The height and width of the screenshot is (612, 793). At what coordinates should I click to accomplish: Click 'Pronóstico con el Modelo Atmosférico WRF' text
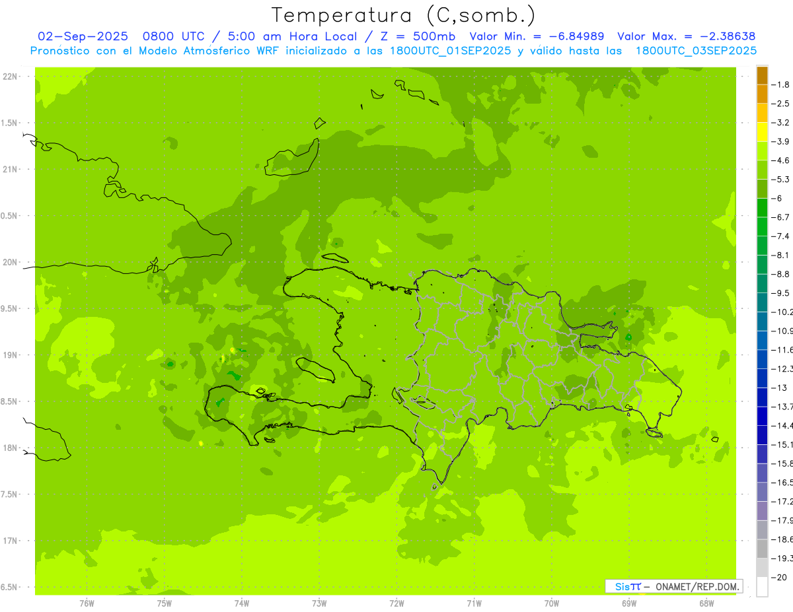pyautogui.click(x=156, y=50)
